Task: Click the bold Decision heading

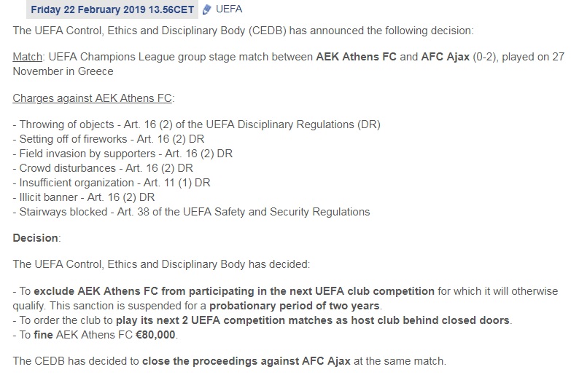Action: point(35,238)
